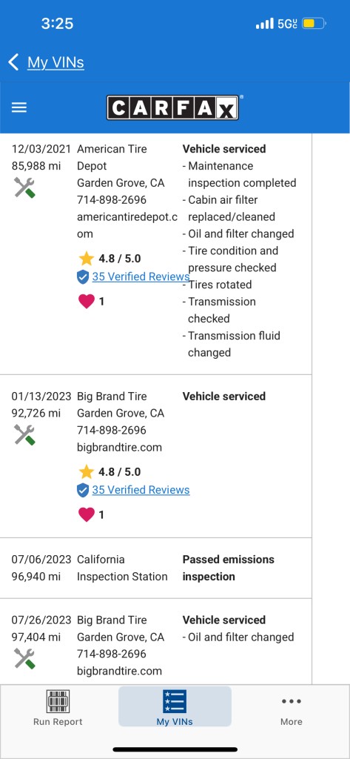Screen dimensions: 350x759
Task: Tap the 714-898-2696 phone number under 01/13/2023
Action: click(112, 430)
